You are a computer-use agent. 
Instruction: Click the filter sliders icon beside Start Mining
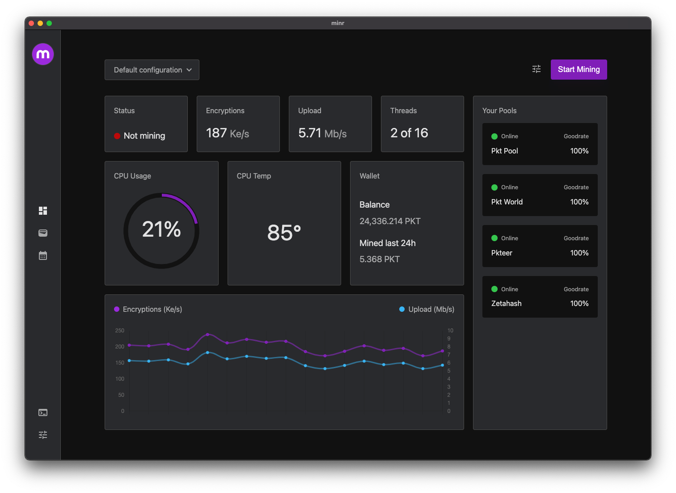point(536,69)
